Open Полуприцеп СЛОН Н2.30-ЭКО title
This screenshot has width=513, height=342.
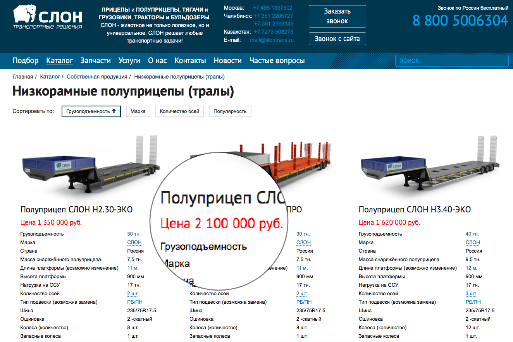click(76, 210)
